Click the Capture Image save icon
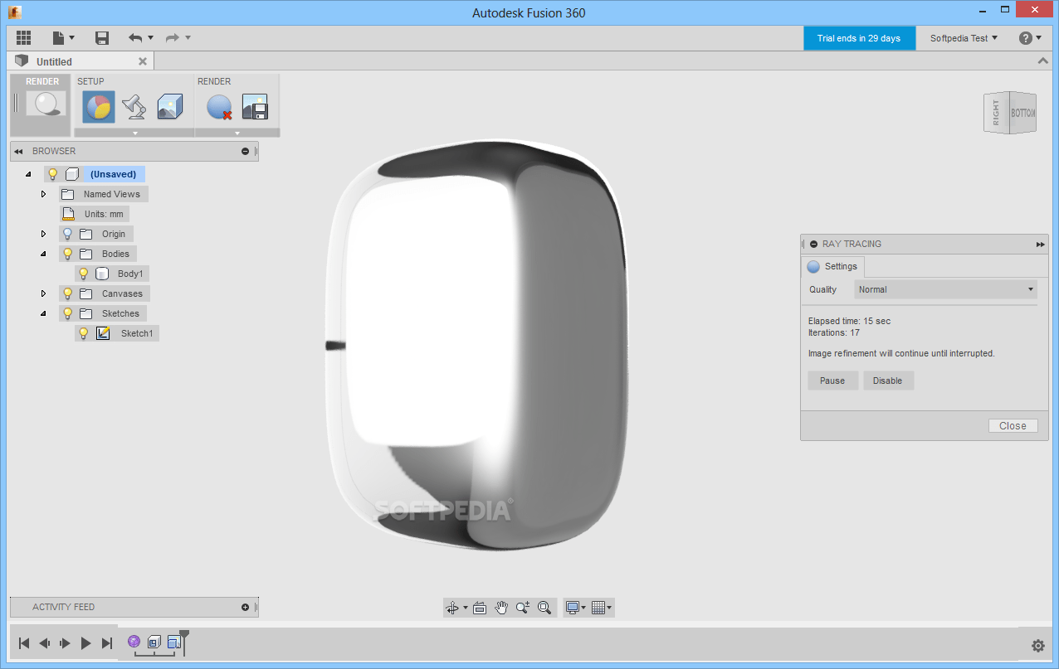Image resolution: width=1059 pixels, height=669 pixels. point(255,107)
